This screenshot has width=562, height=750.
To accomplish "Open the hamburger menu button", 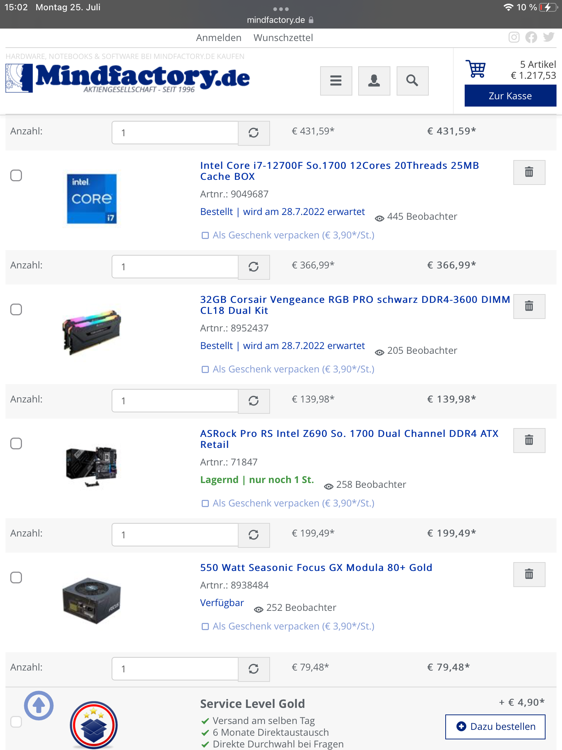I will pyautogui.click(x=336, y=81).
